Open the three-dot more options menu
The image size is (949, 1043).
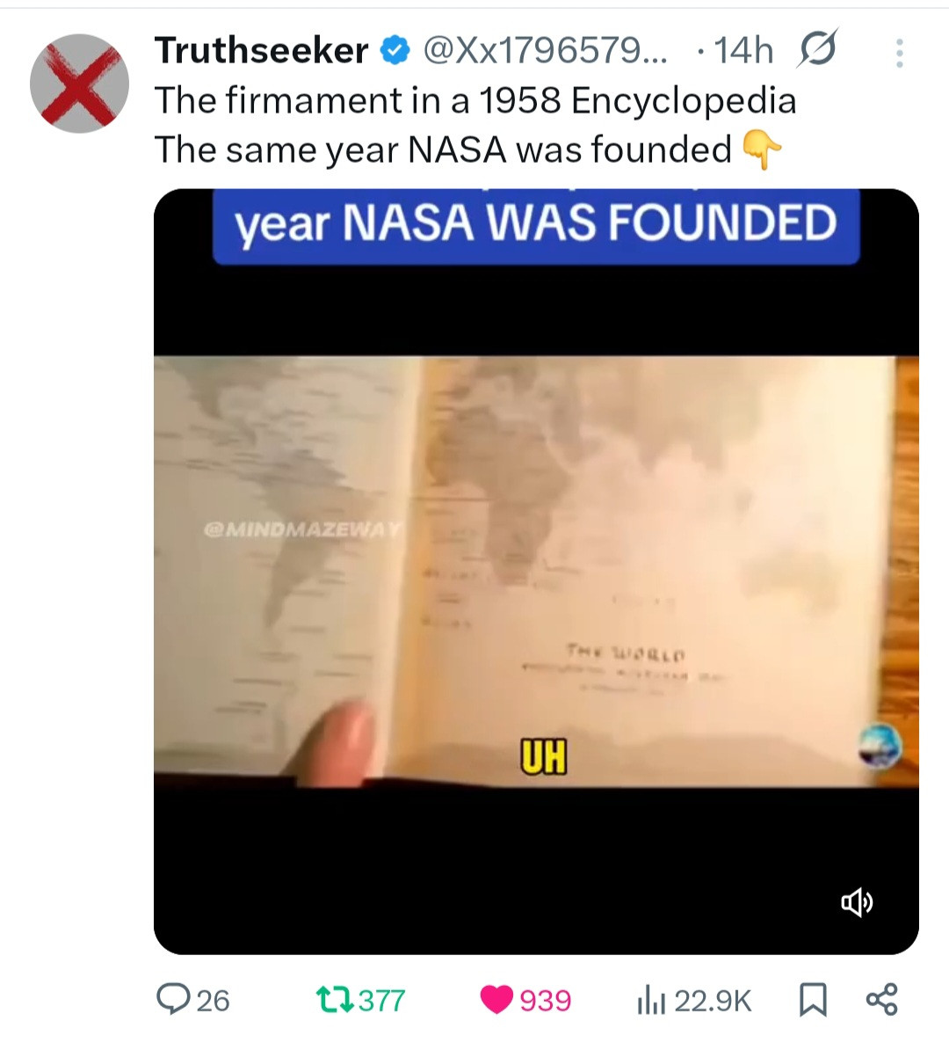(x=899, y=53)
